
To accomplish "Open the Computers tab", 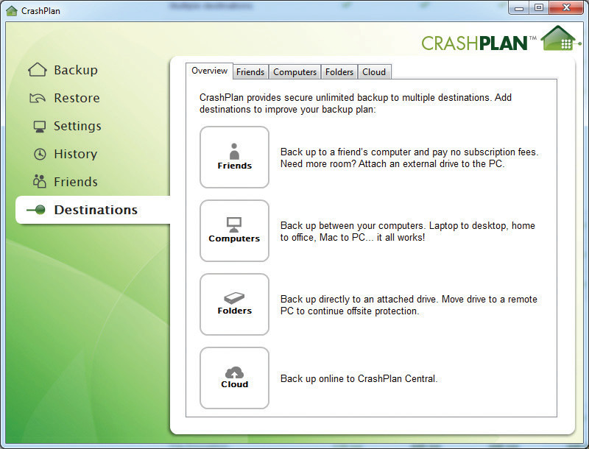I will point(294,71).
